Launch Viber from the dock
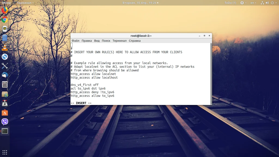The image size is (279, 157). click(x=5, y=122)
